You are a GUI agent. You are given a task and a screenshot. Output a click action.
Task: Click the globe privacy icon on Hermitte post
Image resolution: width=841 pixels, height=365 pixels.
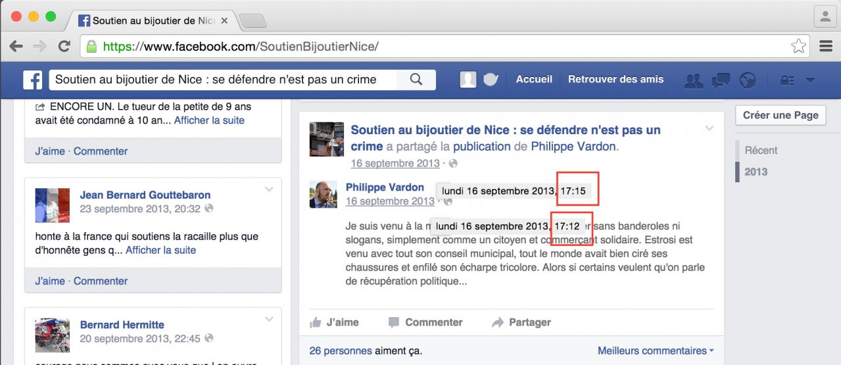[x=208, y=338]
